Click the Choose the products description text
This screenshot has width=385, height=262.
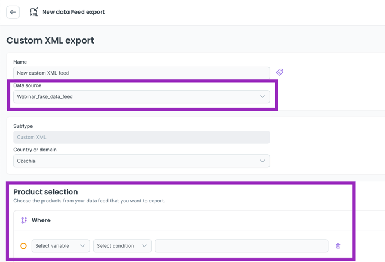89,201
